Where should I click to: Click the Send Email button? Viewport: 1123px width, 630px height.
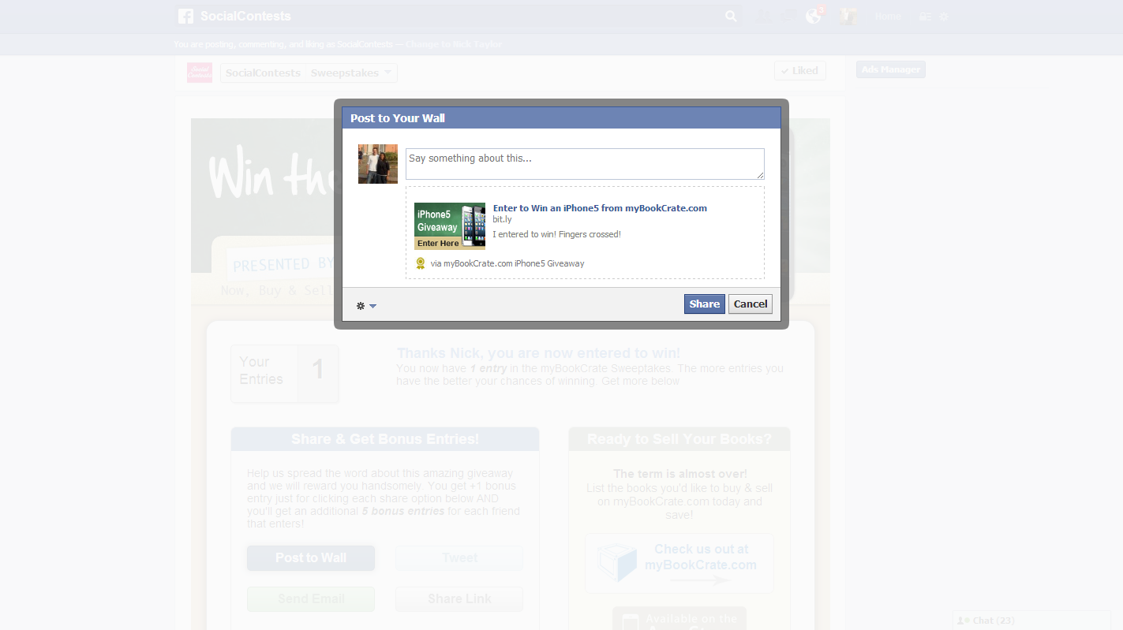311,599
